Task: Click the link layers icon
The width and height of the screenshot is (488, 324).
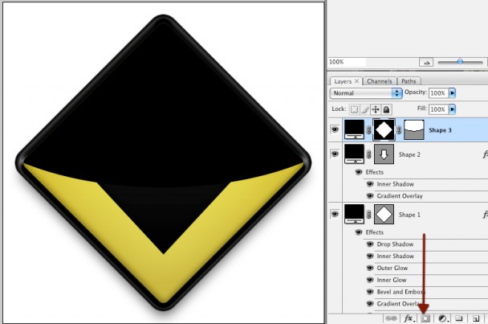Action: (x=391, y=318)
